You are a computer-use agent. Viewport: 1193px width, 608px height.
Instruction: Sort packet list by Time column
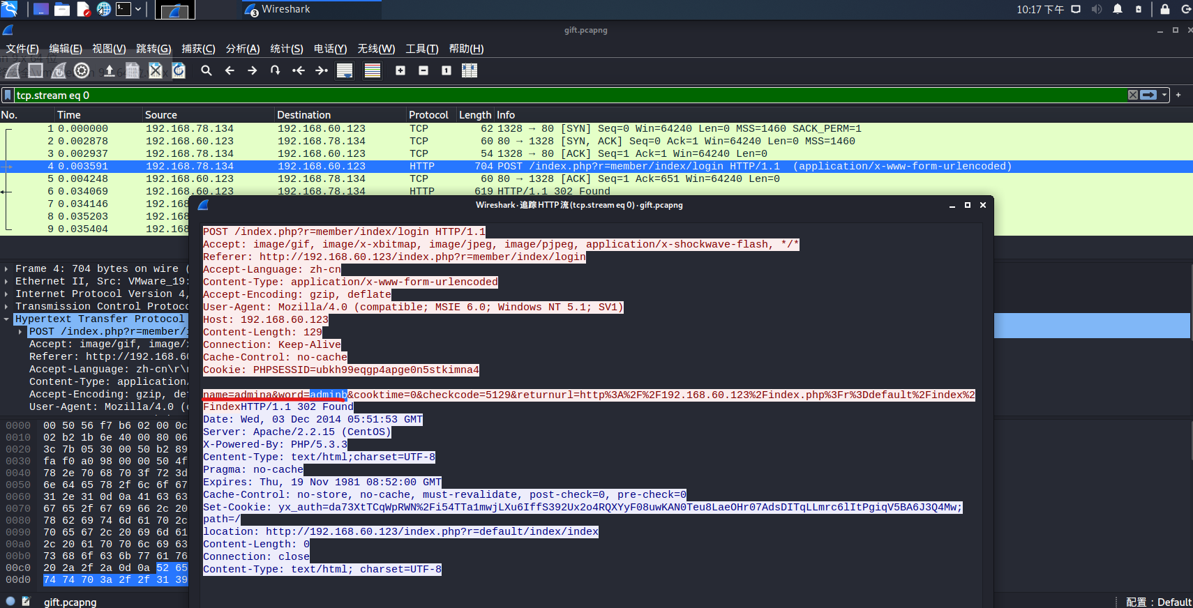99,115
